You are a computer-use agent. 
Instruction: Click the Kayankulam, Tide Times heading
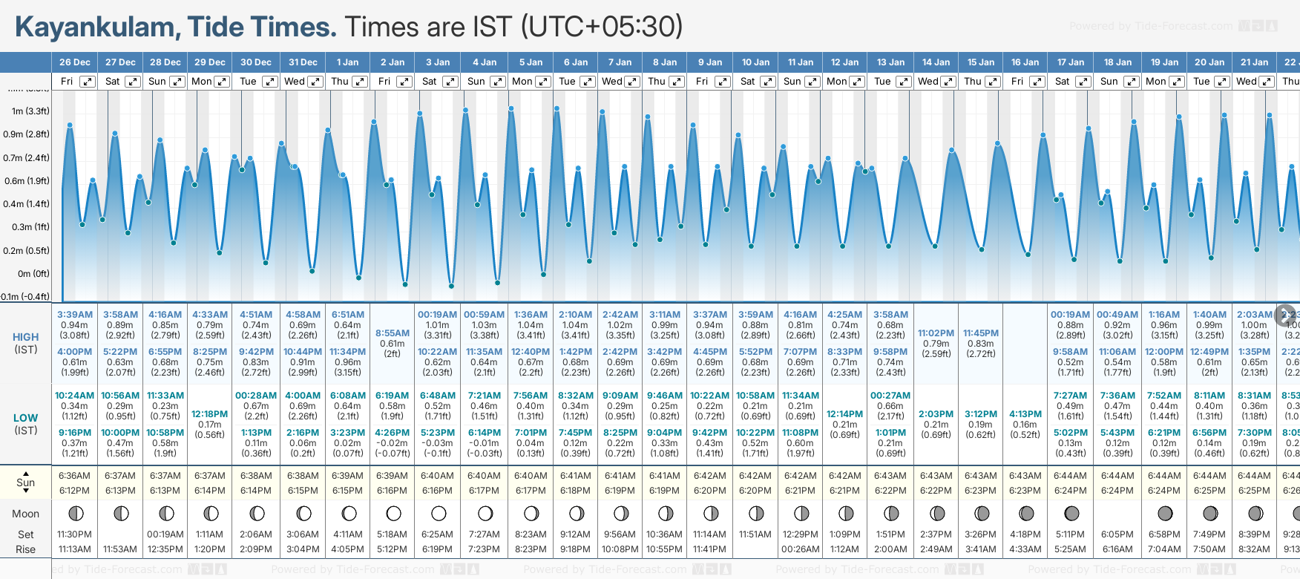pyautogui.click(x=176, y=27)
